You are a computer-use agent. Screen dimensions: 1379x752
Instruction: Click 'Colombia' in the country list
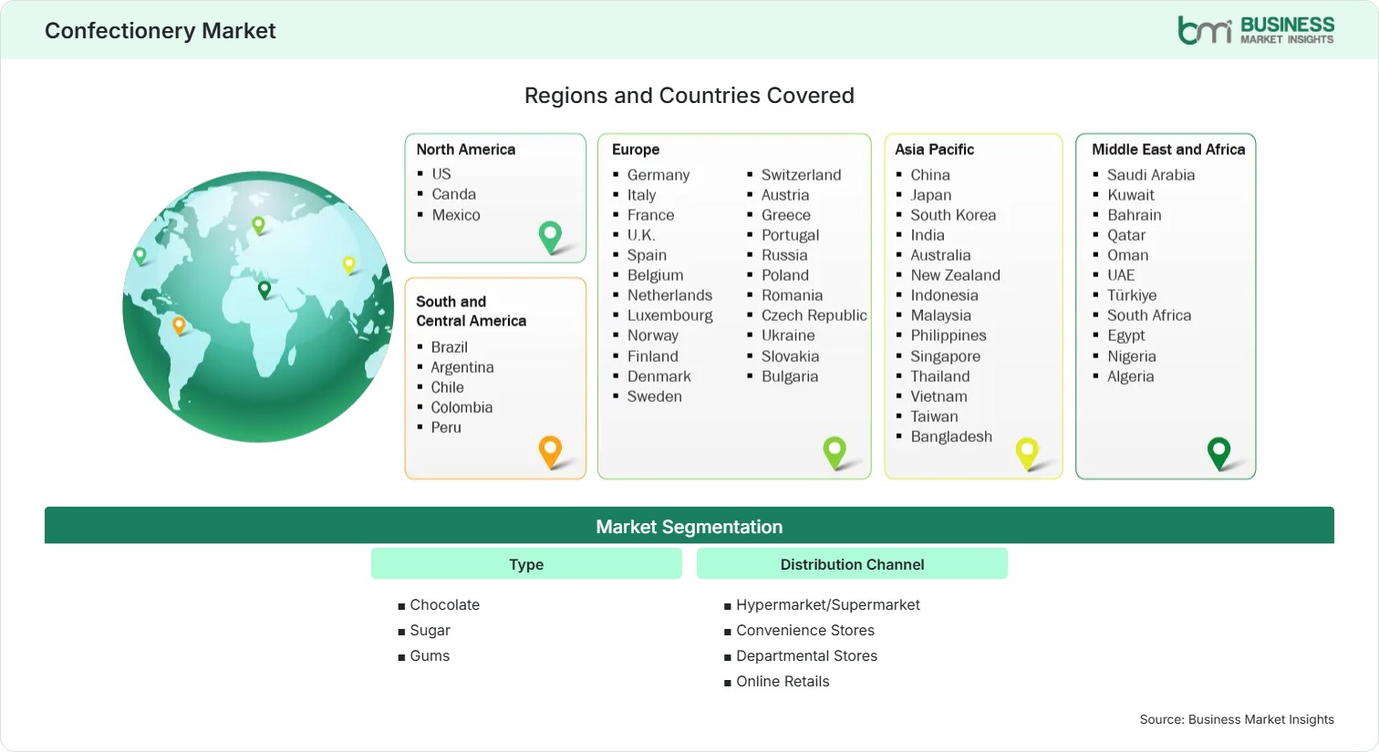coord(461,407)
